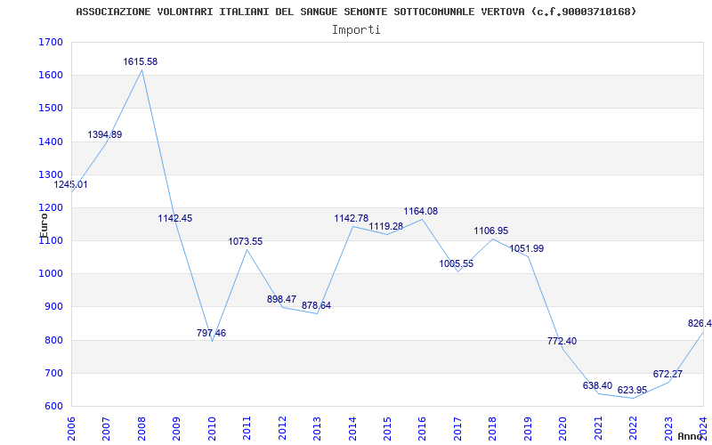Select the 898.47 value label
Viewport: 712px width, 445px height.
point(281,300)
